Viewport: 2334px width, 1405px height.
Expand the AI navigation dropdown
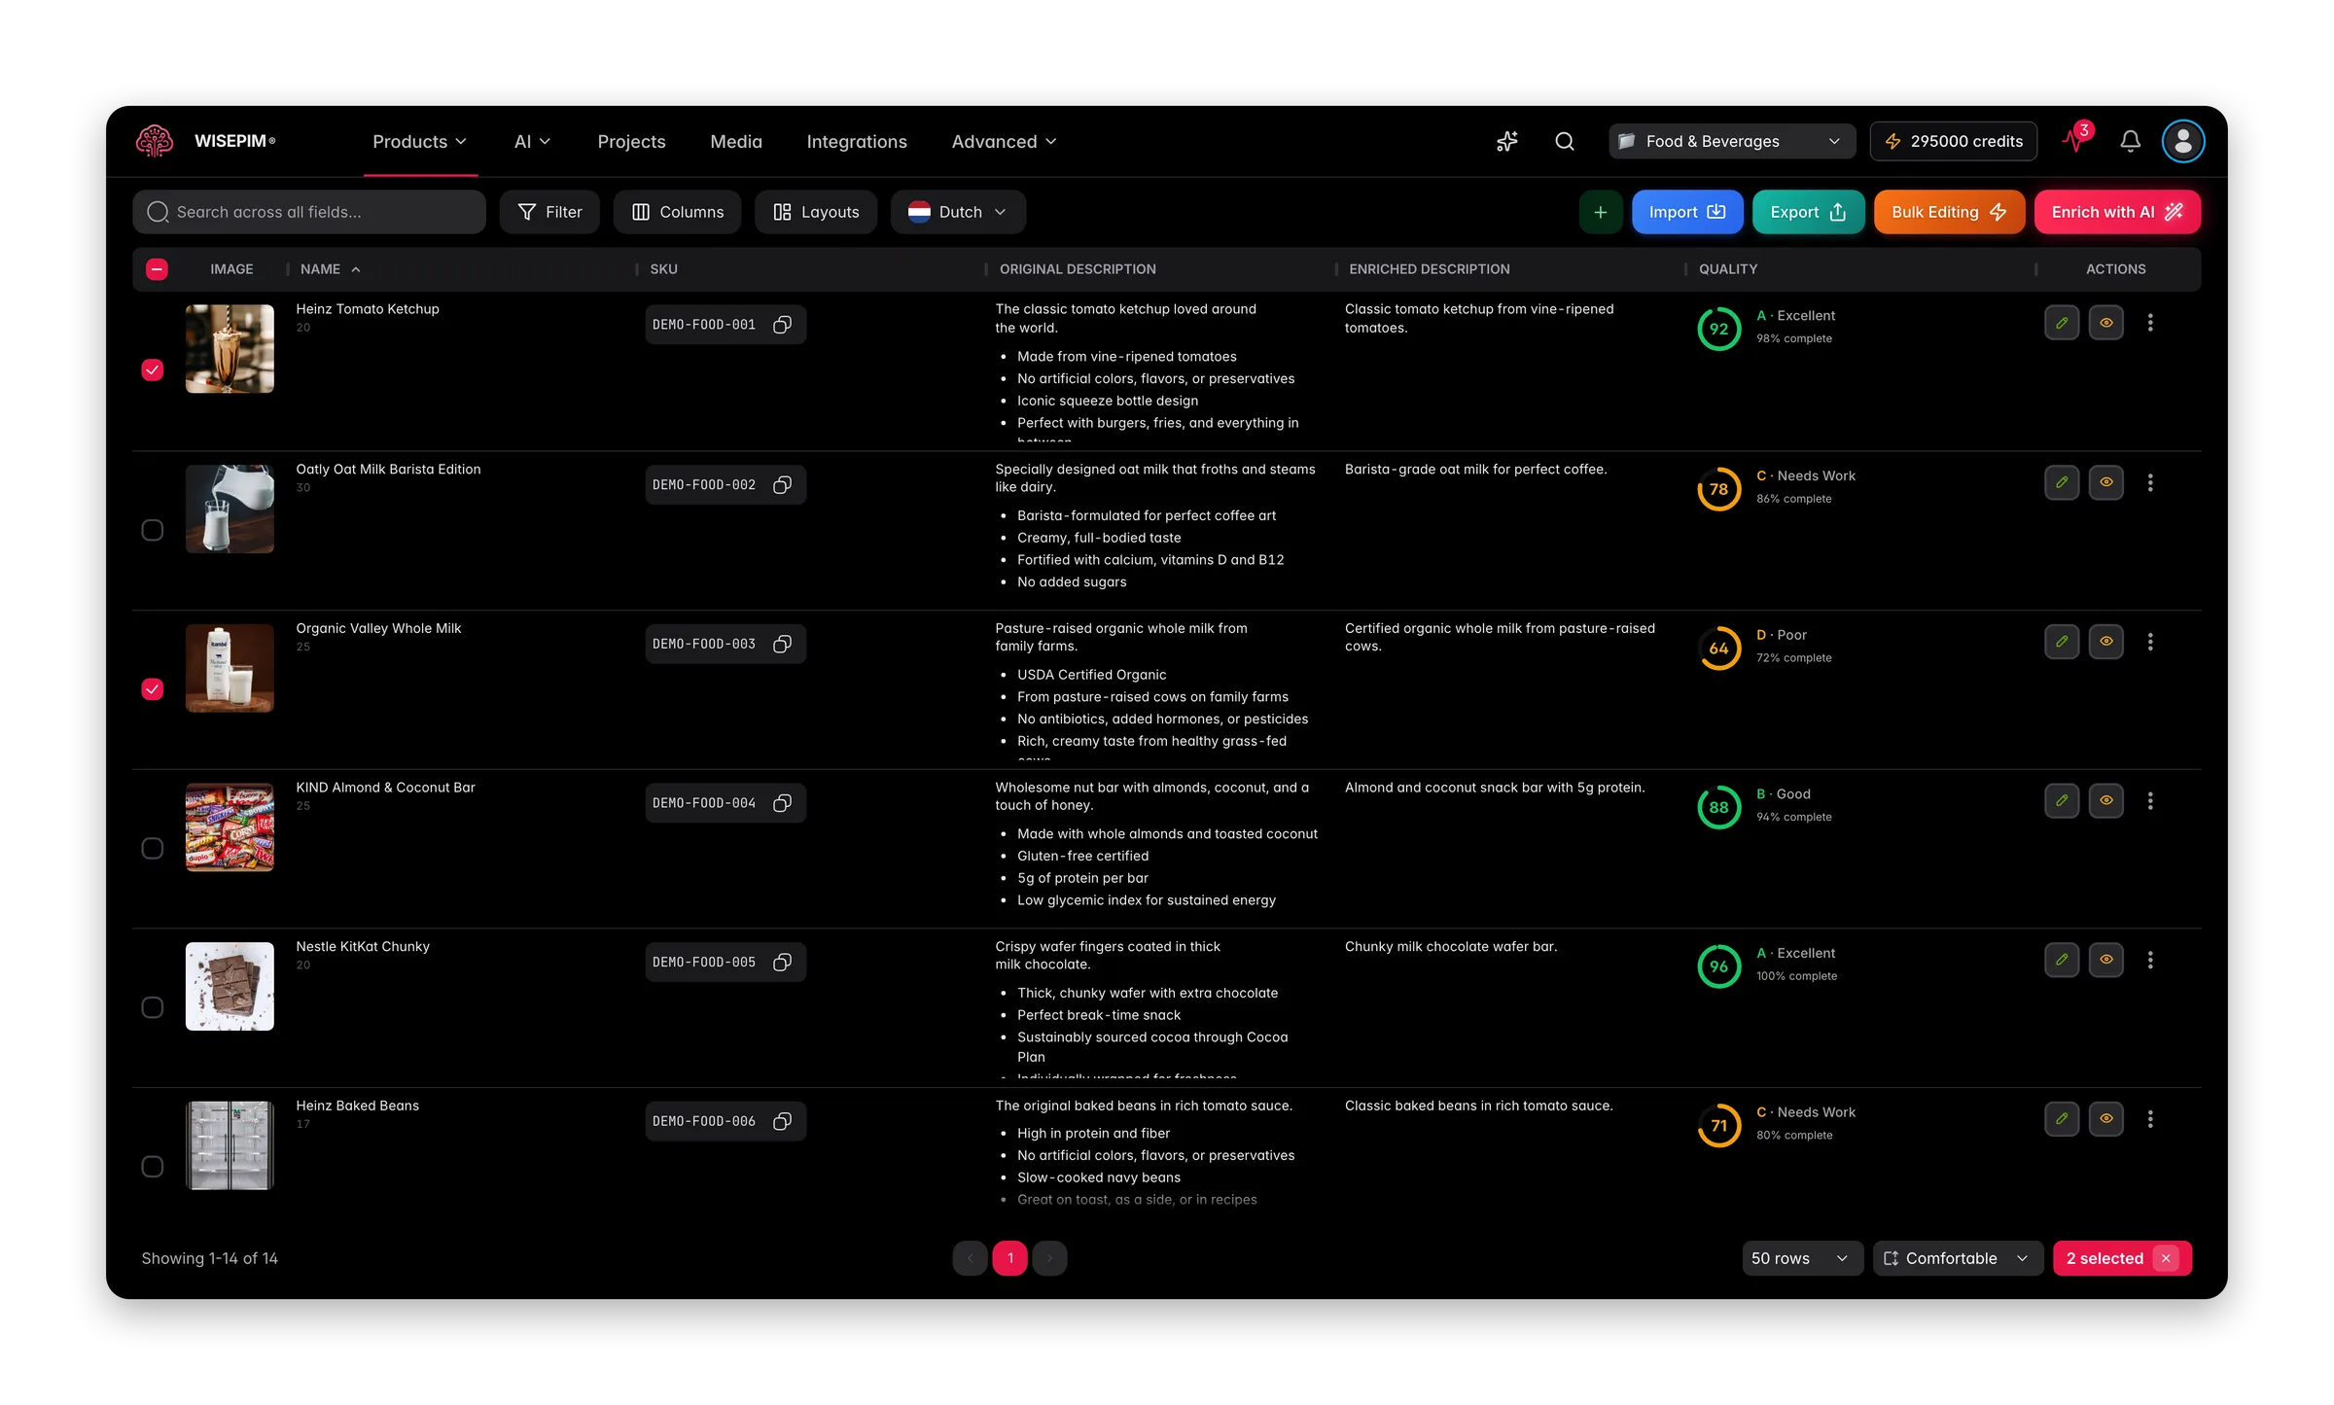pos(532,142)
